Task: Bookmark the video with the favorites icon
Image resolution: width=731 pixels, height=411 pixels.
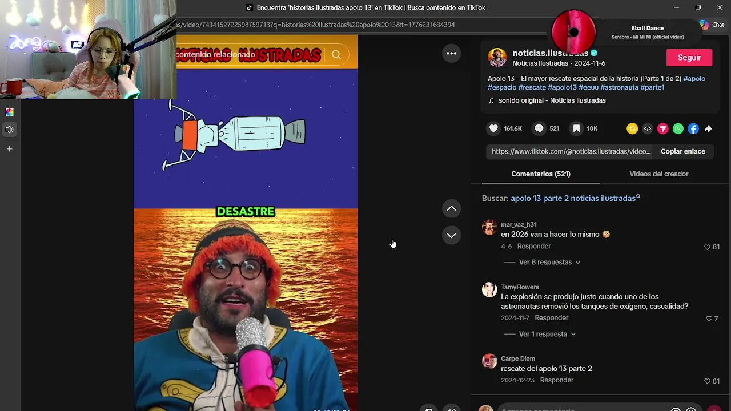Action: click(576, 128)
